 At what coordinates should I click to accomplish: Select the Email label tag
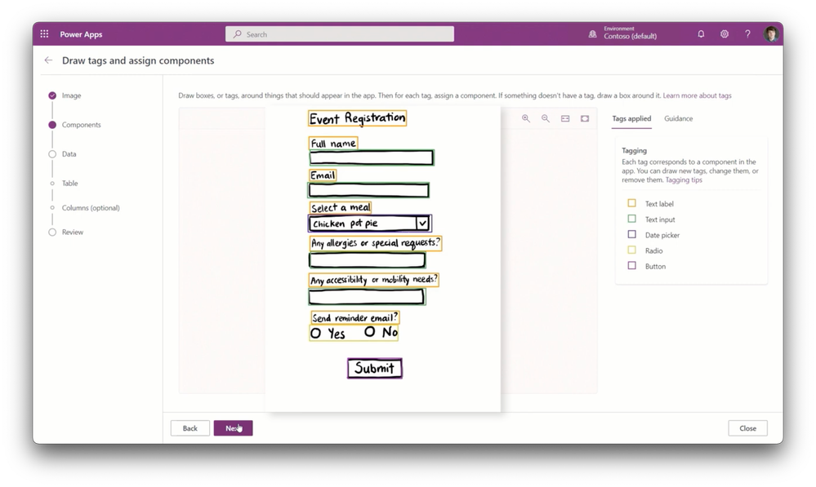tap(323, 175)
